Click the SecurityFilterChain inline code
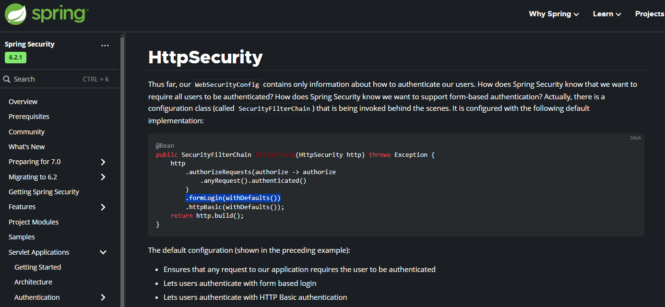The height and width of the screenshot is (307, 665). pos(274,108)
